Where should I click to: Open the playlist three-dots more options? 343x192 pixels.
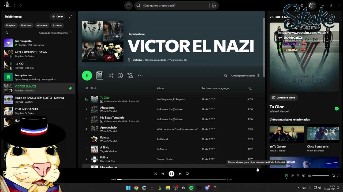click(x=140, y=75)
